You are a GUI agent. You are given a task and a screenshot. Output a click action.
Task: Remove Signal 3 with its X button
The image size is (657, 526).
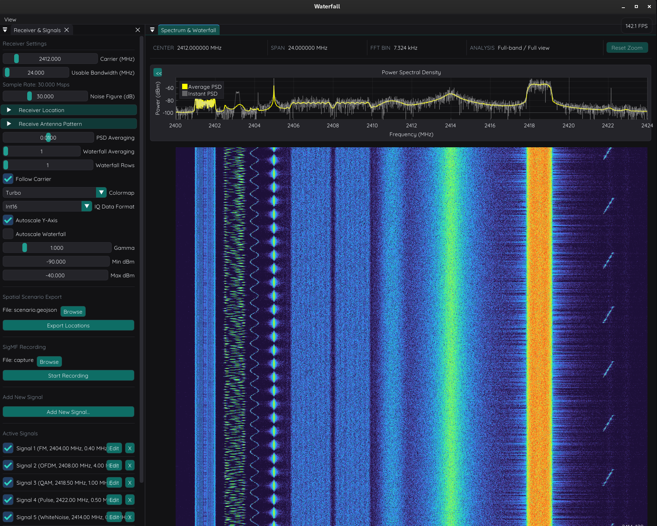130,483
